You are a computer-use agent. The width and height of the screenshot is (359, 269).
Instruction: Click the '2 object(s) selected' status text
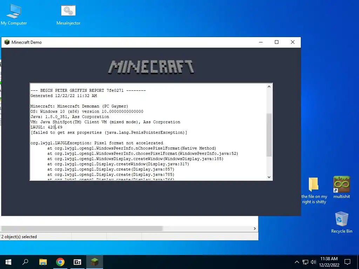[x=19, y=237]
